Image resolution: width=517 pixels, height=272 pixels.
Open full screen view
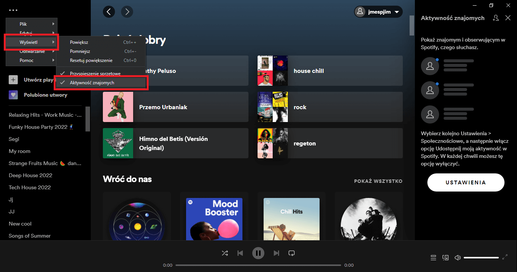(x=505, y=257)
